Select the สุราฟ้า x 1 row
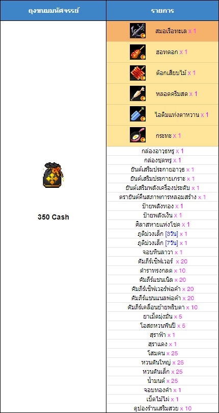This screenshot has height=413, width=219. click(162, 335)
